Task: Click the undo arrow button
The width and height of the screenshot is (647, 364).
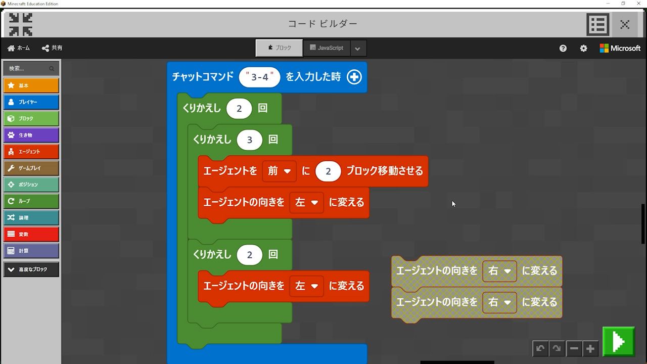Action: pos(540,348)
